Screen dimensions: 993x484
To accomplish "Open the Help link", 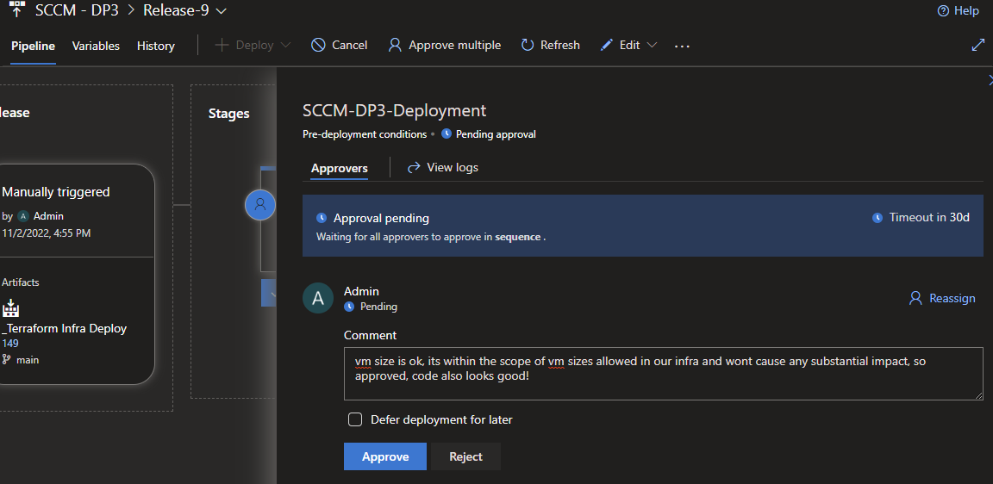I will tap(959, 10).
